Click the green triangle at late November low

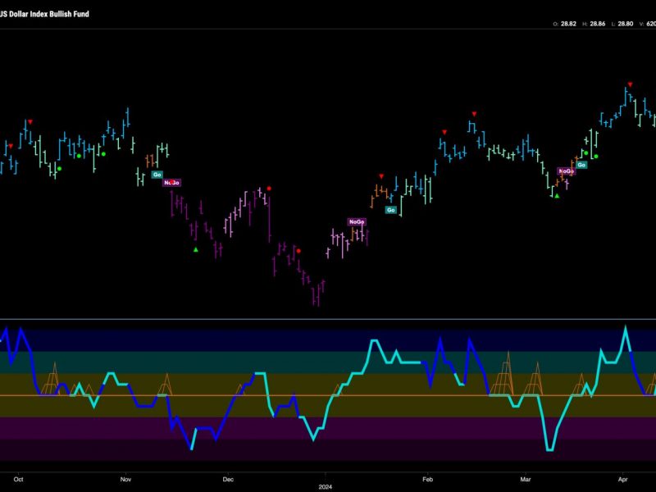[196, 250]
